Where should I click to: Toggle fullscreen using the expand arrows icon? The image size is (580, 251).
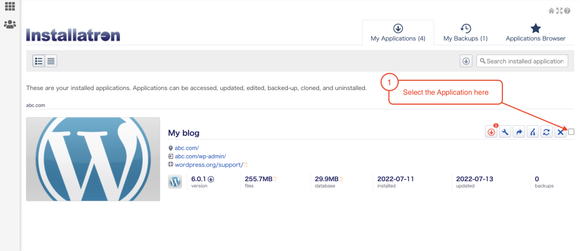[559, 11]
